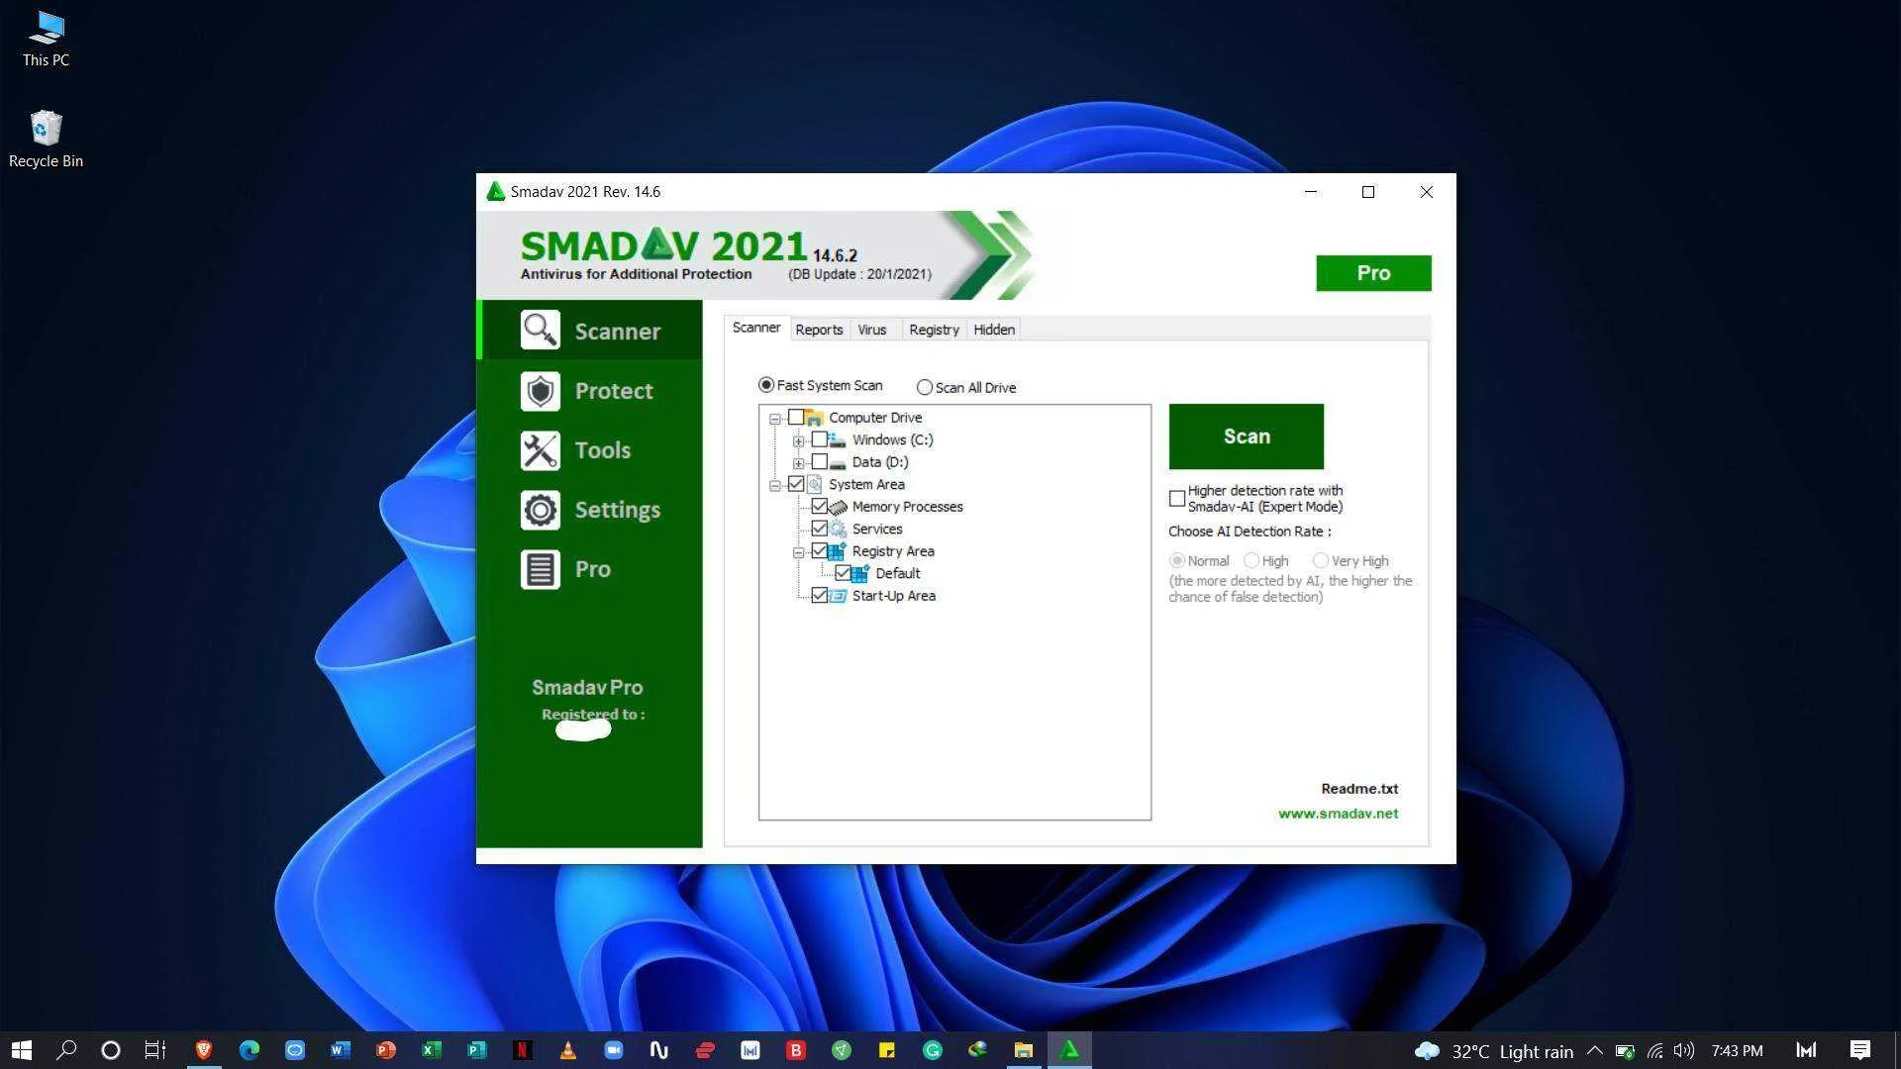This screenshot has height=1069, width=1901.
Task: Click the Smadav logo in the title bar
Action: coord(496,192)
